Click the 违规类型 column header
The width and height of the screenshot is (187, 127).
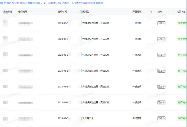[87, 12]
